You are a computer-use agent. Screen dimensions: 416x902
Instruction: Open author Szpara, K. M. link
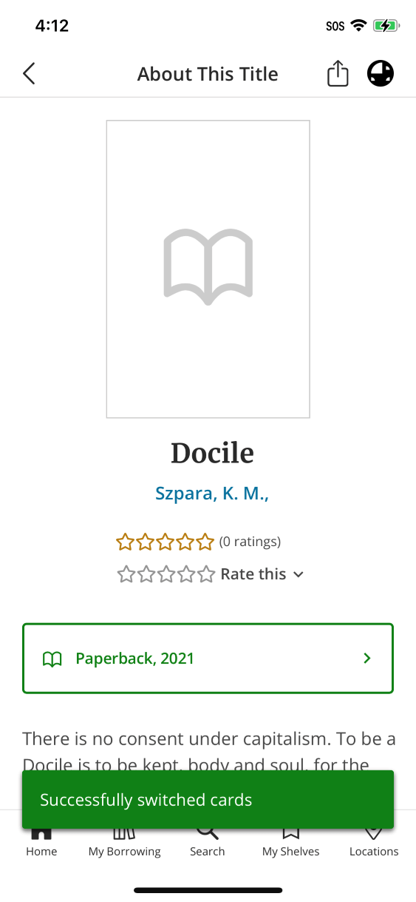click(212, 494)
